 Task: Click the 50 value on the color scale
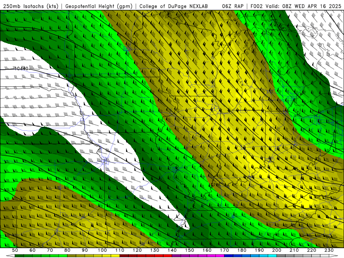click(15, 250)
